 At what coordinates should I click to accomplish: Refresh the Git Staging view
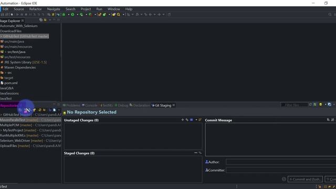[x=310, y=104]
